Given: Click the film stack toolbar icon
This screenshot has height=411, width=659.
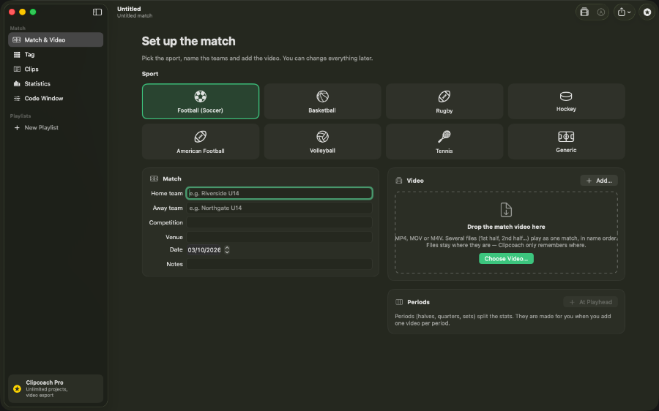Looking at the screenshot, I should [x=584, y=12].
